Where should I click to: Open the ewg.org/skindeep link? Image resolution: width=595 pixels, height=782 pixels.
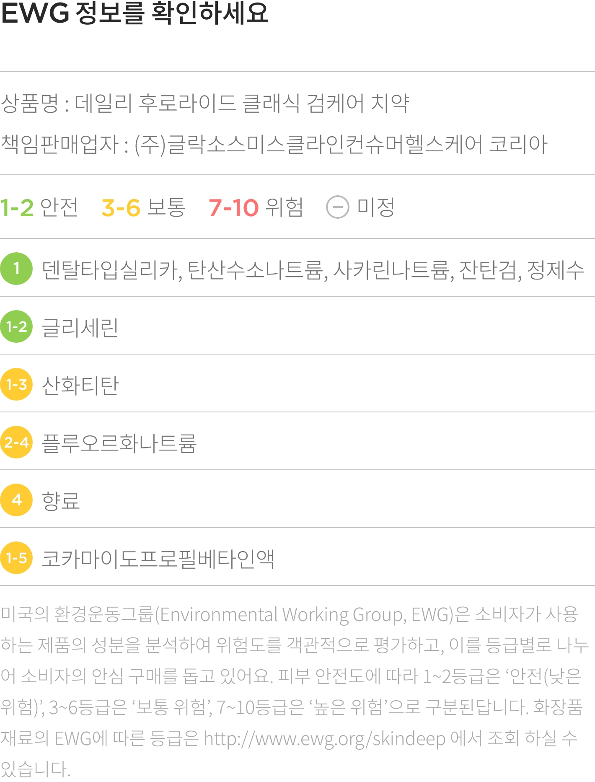click(x=325, y=739)
